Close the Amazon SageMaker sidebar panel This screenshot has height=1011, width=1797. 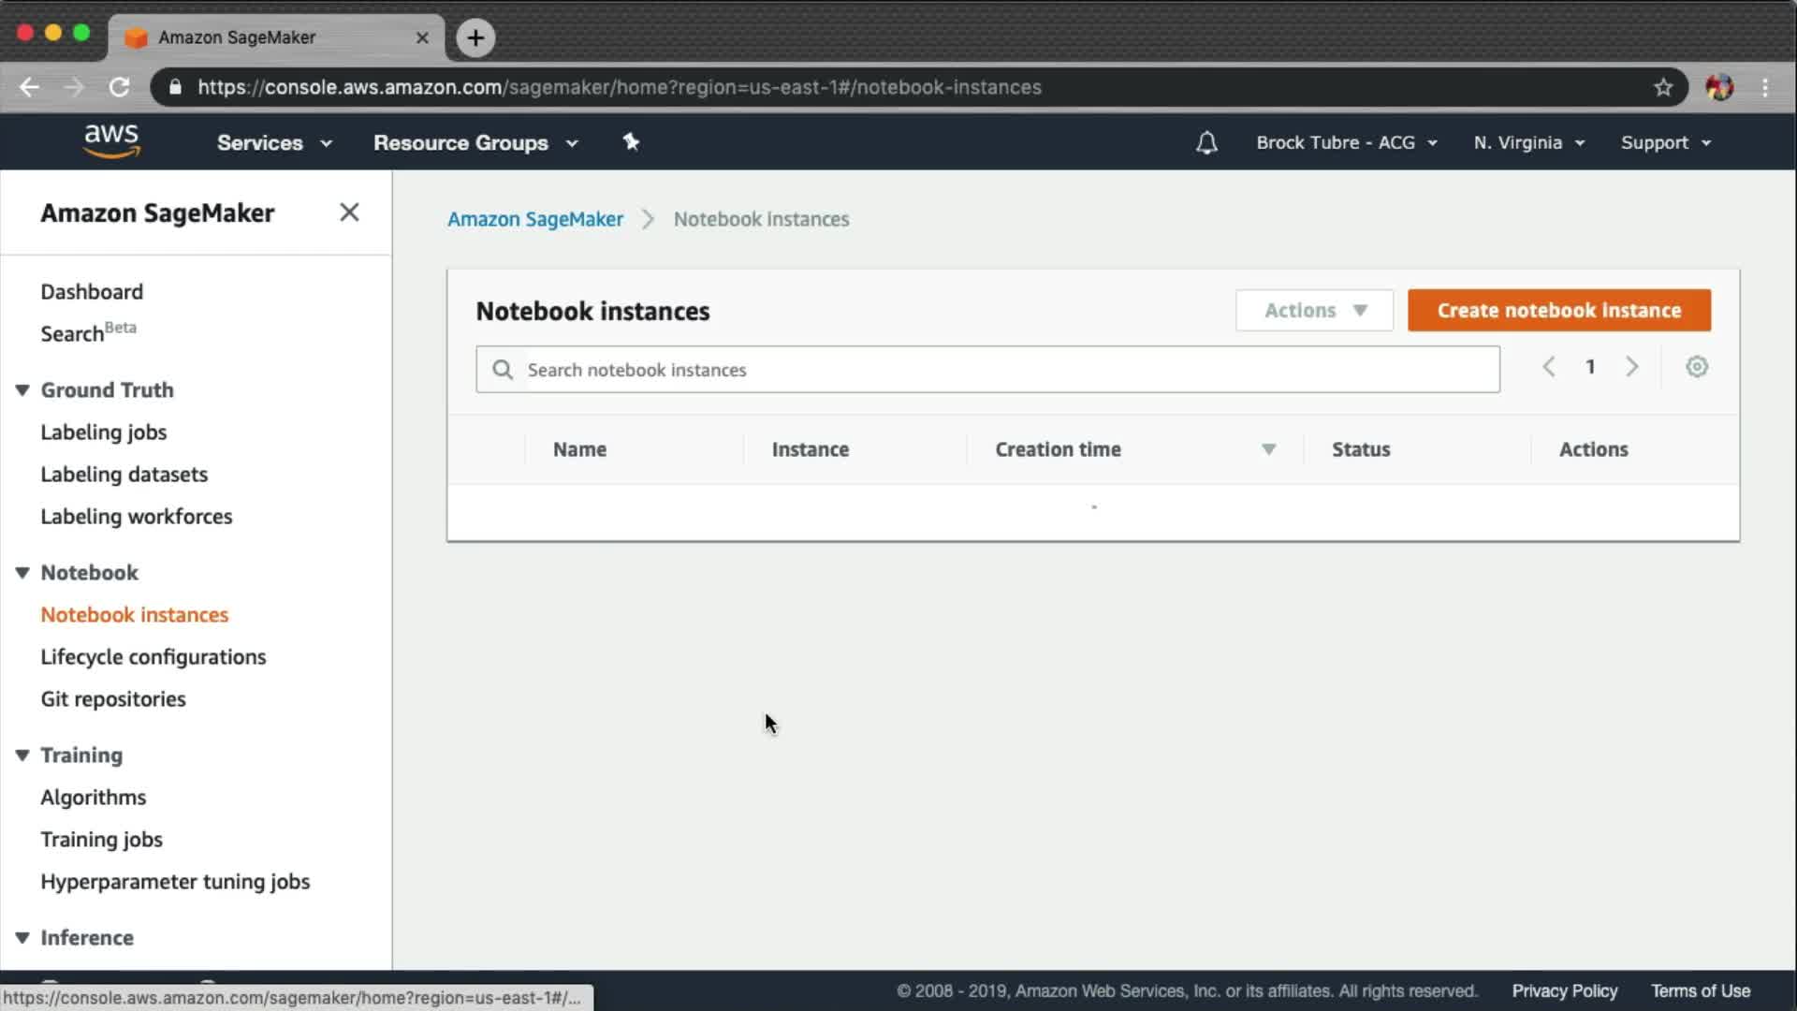[349, 212]
